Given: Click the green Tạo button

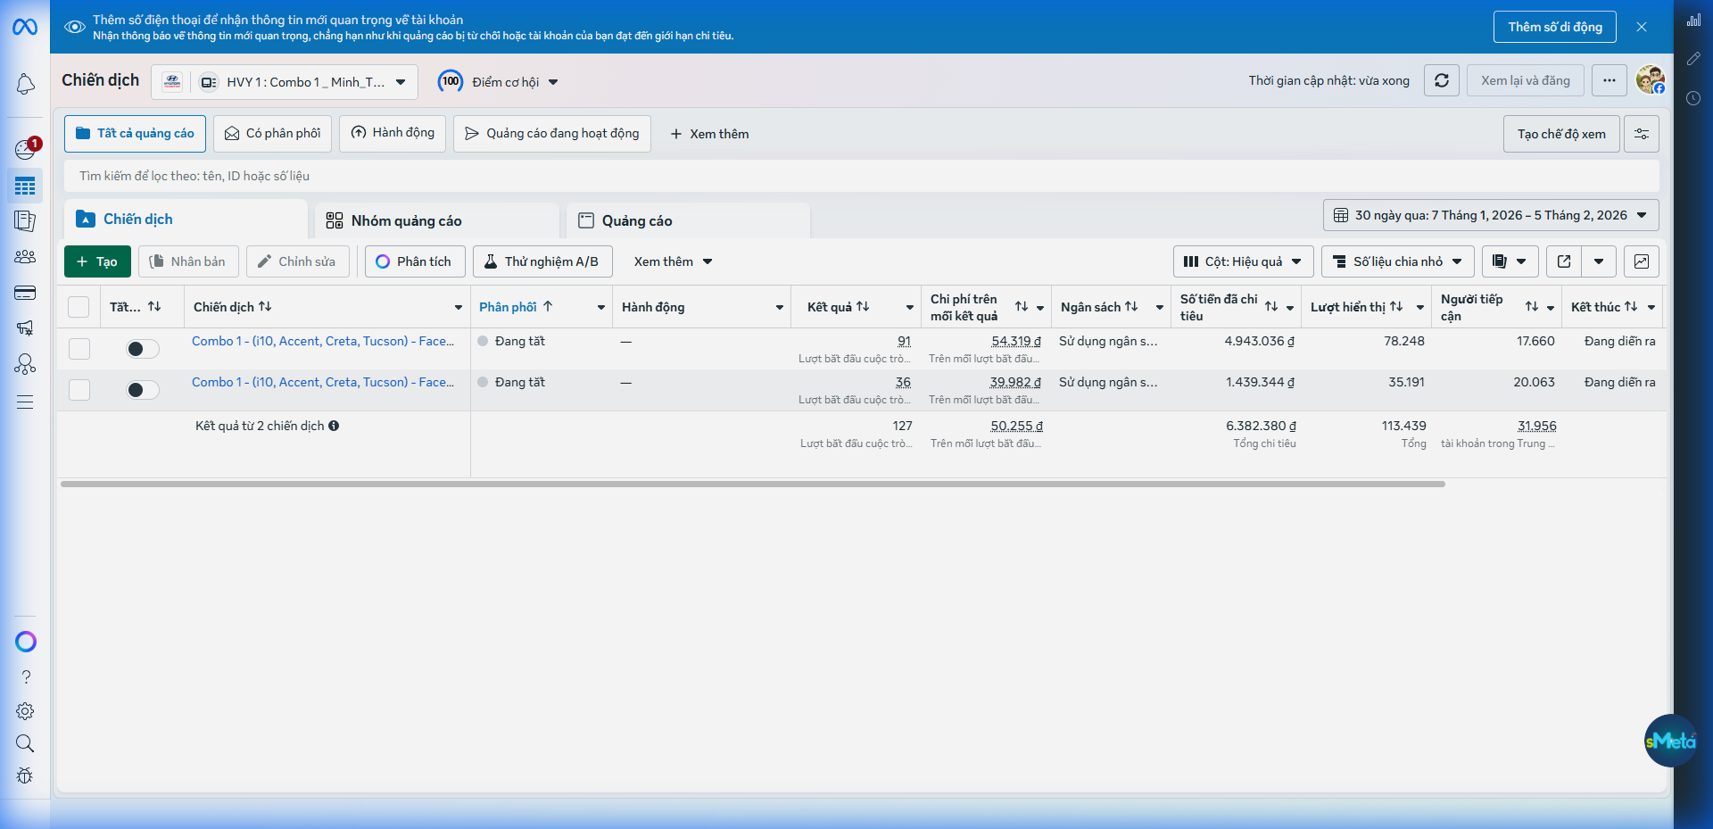Looking at the screenshot, I should click(97, 261).
